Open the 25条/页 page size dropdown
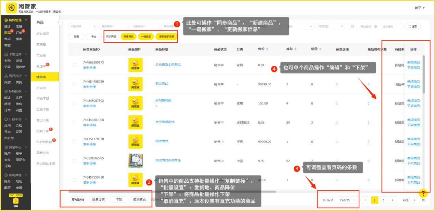 click(347, 200)
